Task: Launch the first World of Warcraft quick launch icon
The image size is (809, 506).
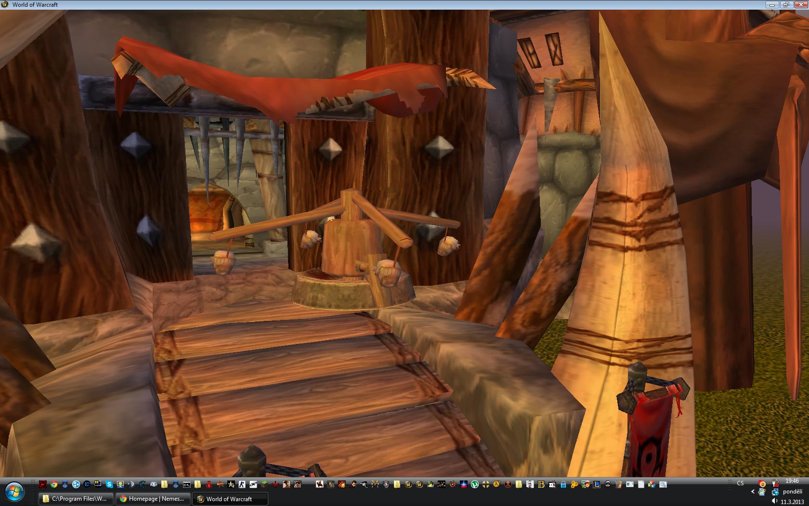Action: click(x=408, y=484)
